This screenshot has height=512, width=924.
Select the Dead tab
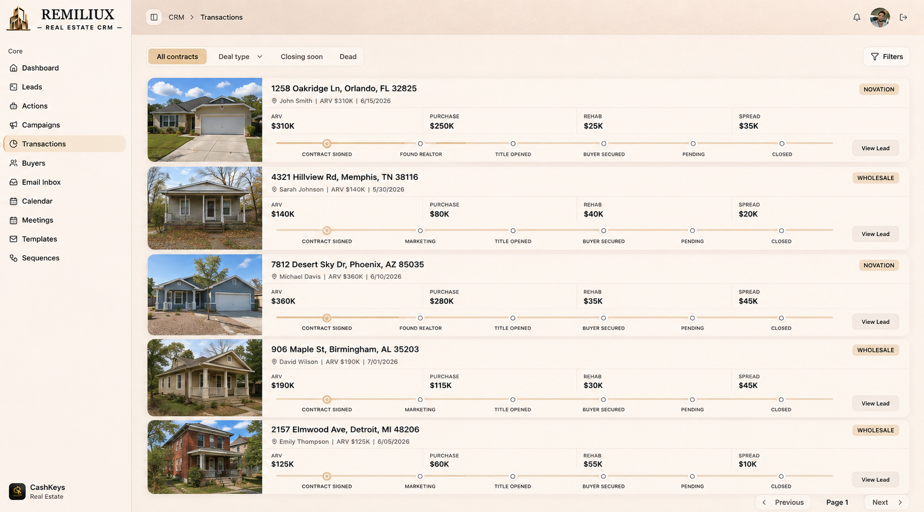click(x=348, y=56)
